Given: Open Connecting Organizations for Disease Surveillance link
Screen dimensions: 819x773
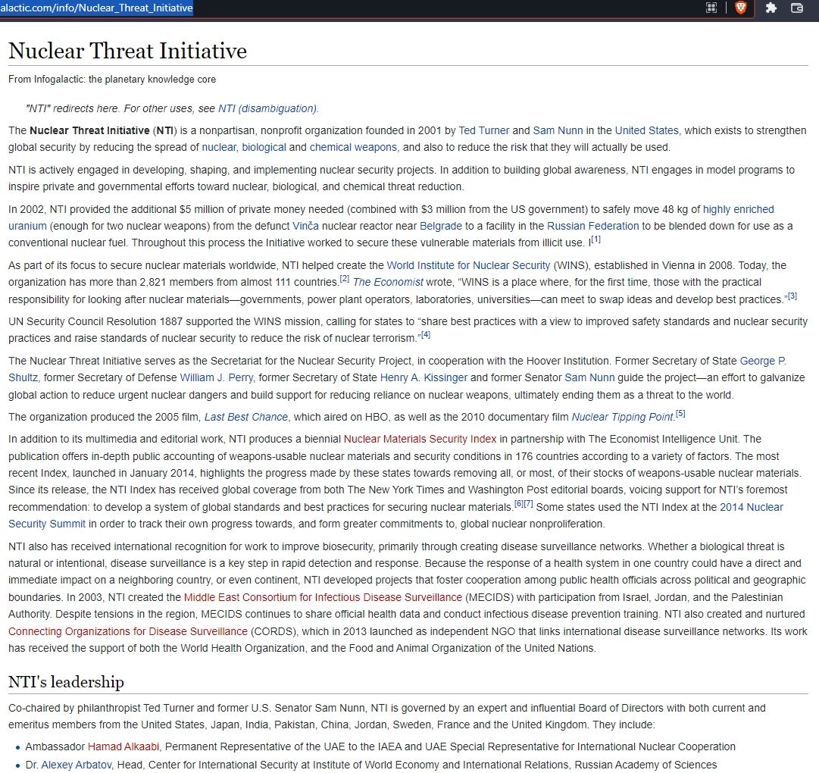Looking at the screenshot, I should (x=128, y=631).
